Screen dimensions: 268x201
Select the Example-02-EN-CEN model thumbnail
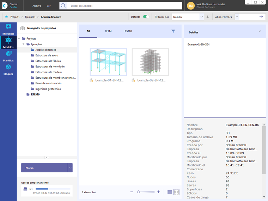[x=150, y=62]
